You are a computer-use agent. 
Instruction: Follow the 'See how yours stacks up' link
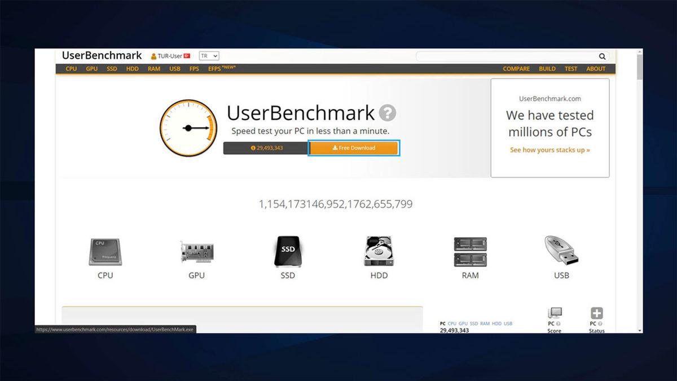coord(550,150)
